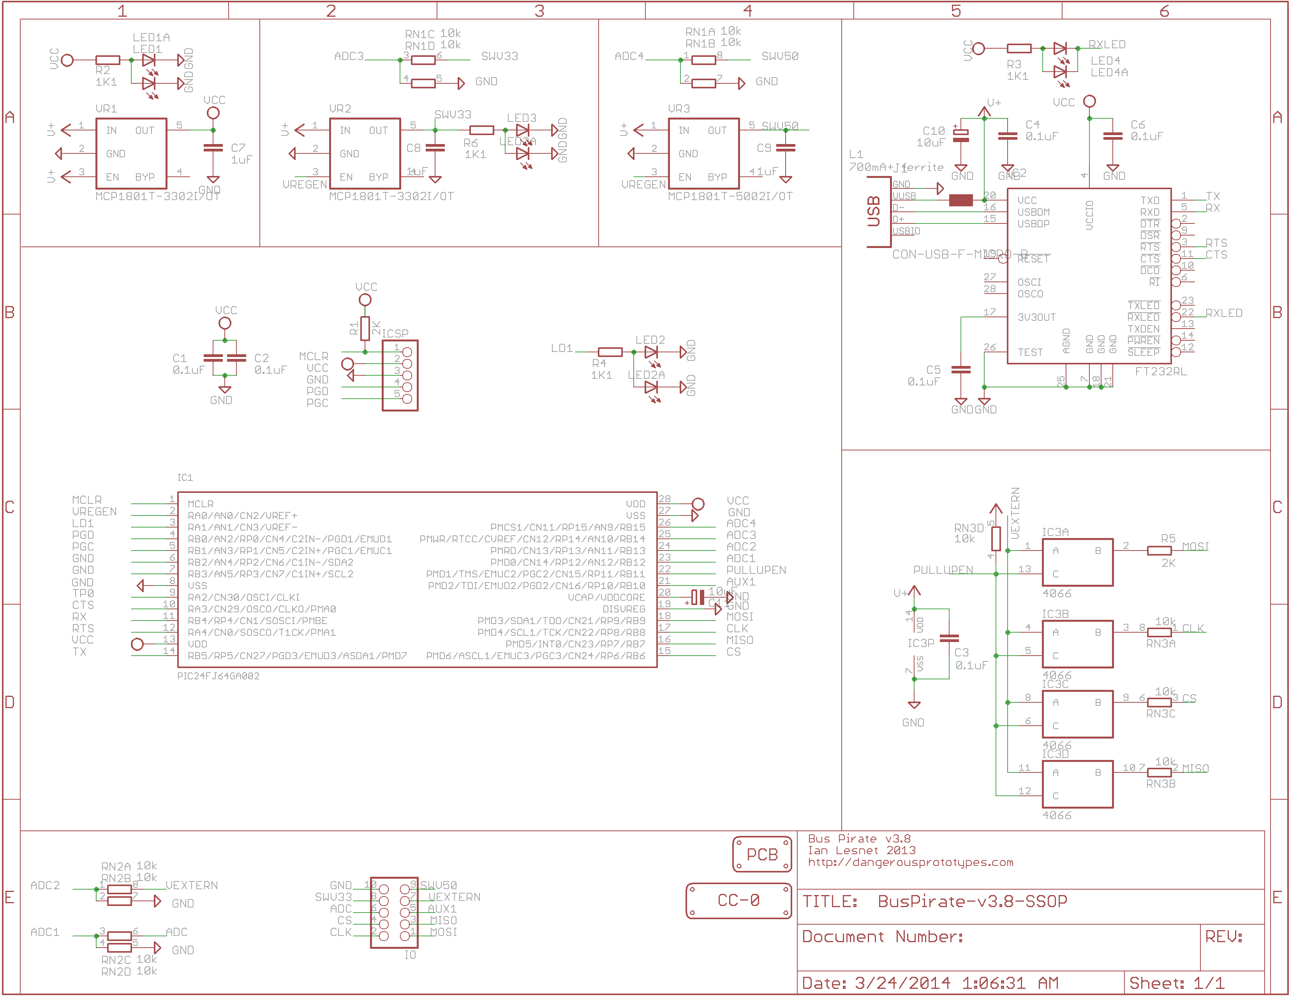The width and height of the screenshot is (1290, 999).
Task: Click the 'Sheet: 1/1' text
Action: (1177, 983)
